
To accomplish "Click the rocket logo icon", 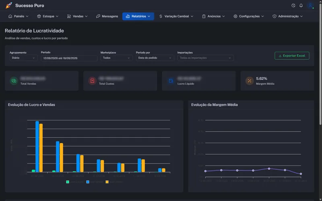I will (x=9, y=6).
